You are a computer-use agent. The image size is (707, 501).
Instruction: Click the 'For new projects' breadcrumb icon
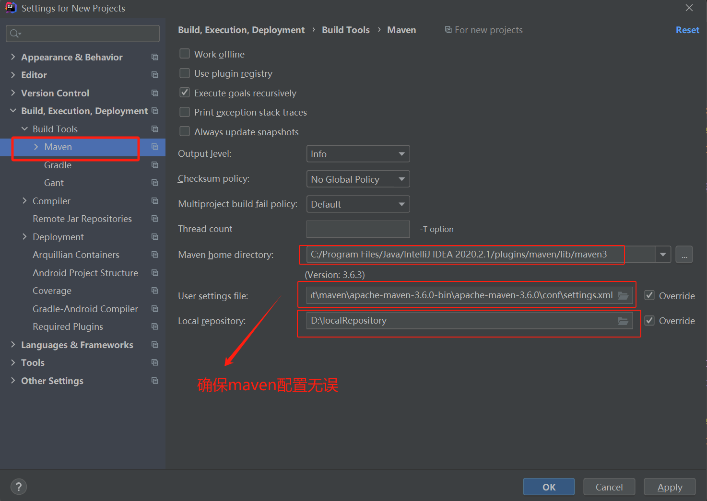tap(447, 30)
